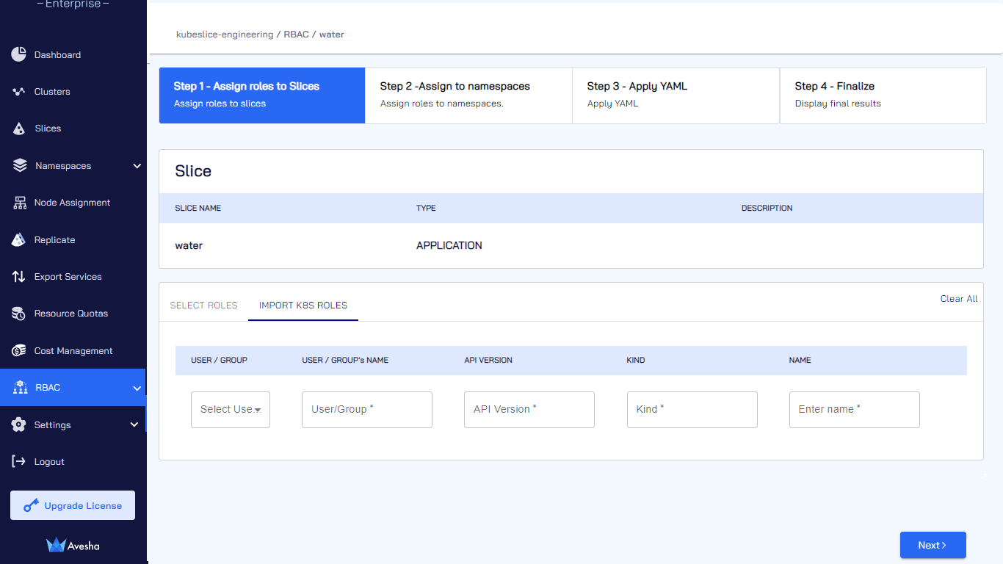The width and height of the screenshot is (1003, 564).
Task: Click the Upgrade License button
Action: [x=73, y=505]
